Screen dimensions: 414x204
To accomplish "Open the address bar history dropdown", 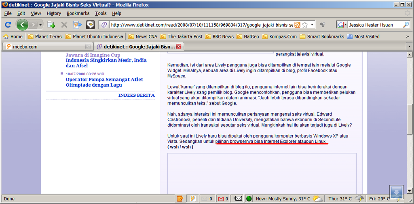I will [x=312, y=25].
